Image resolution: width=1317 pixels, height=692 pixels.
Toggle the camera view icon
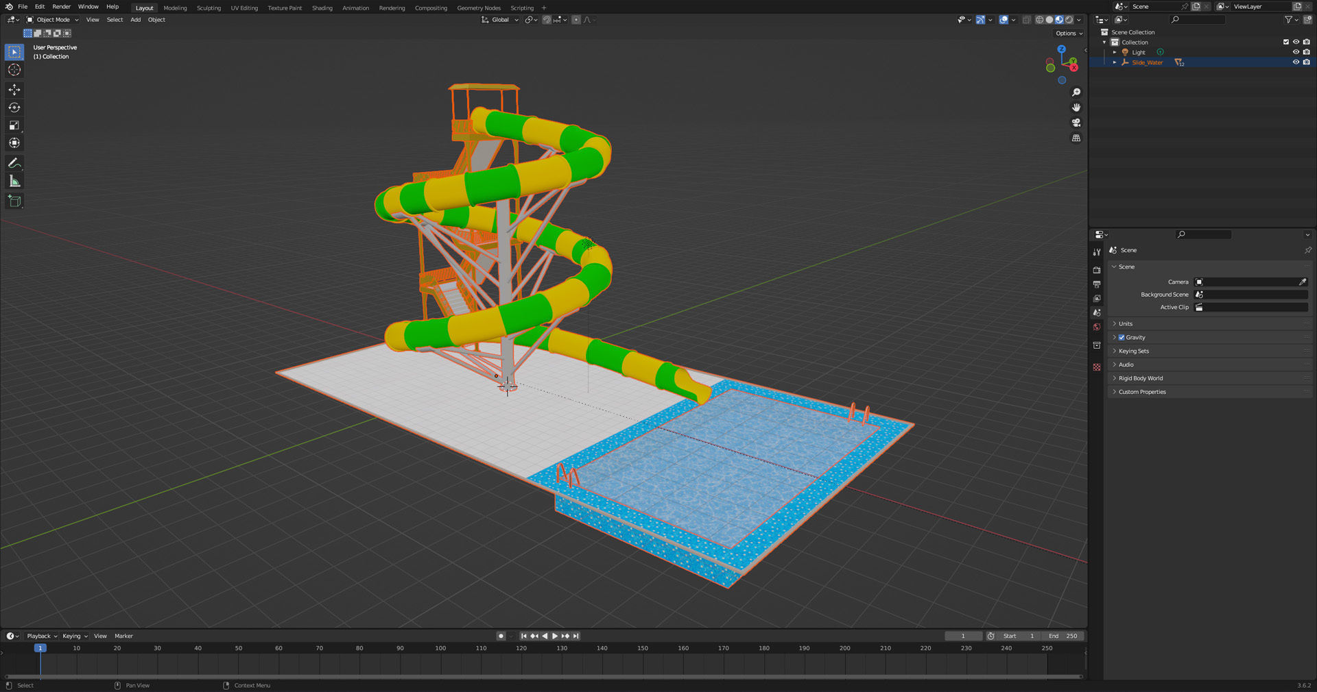[x=1076, y=123]
